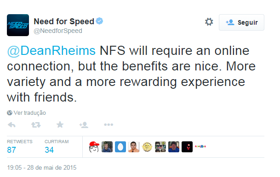280x177 pixels.
Task: Click the red cap meme-face avatar
Action: pyautogui.click(x=94, y=147)
